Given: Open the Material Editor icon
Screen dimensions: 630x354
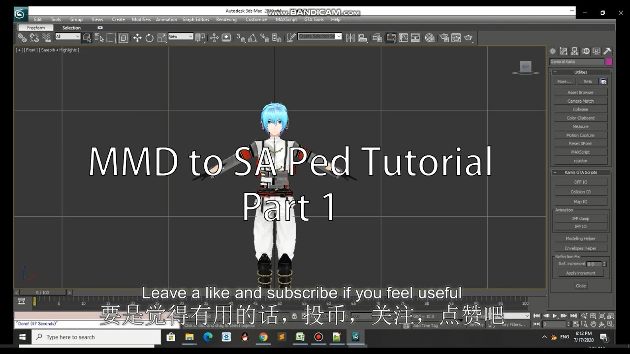Looking at the screenshot, I should 430,37.
